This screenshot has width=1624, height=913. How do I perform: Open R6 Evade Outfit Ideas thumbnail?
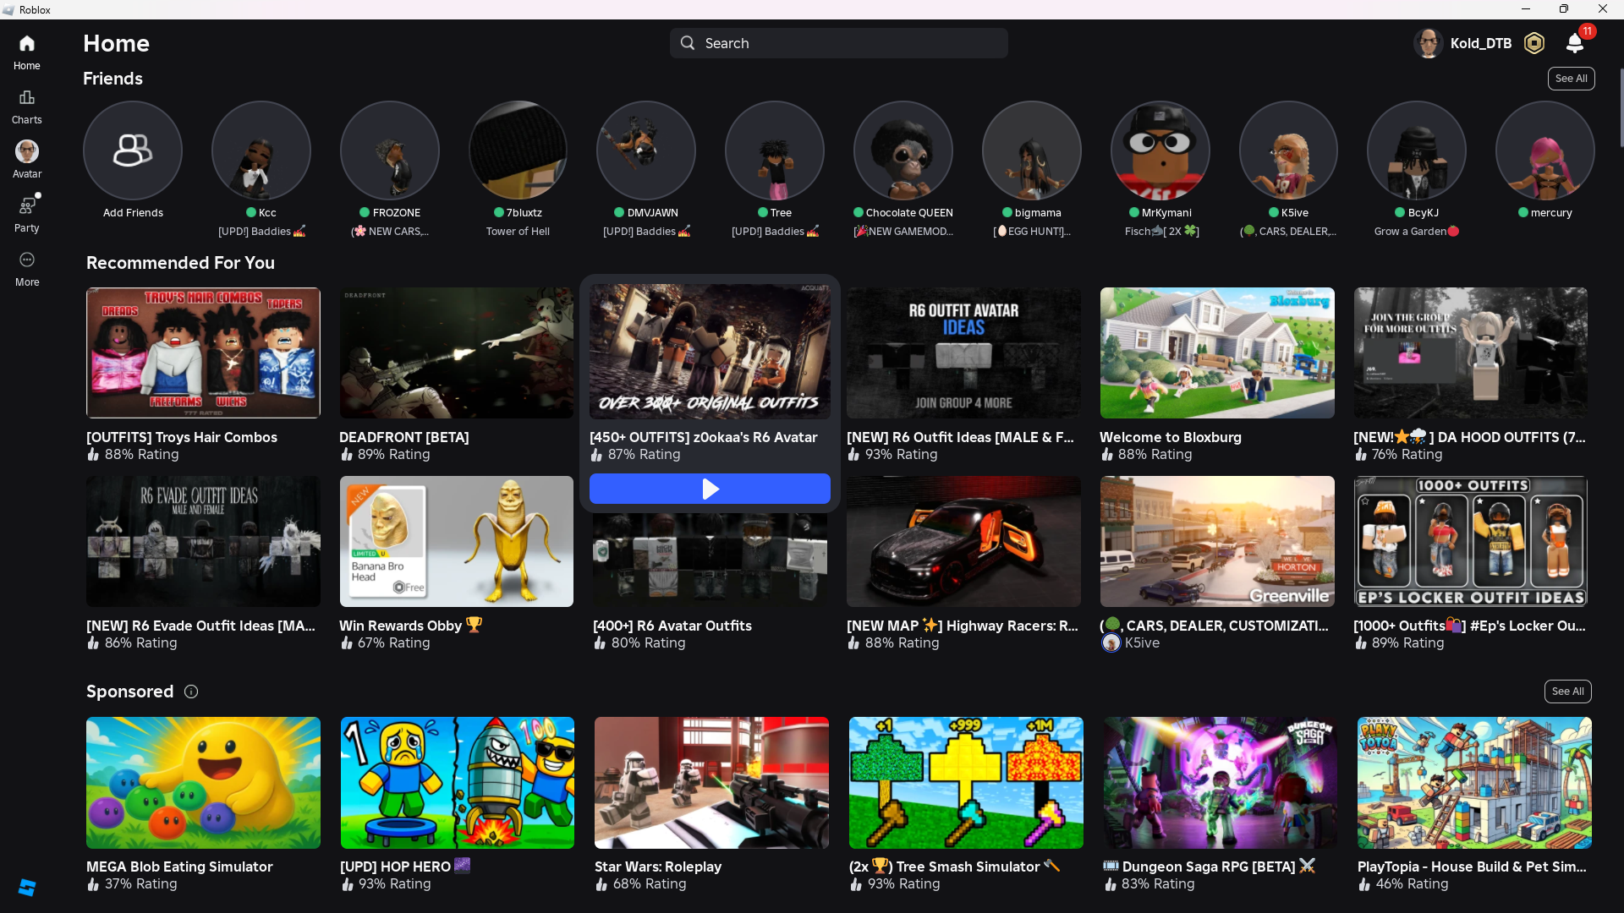pos(203,541)
